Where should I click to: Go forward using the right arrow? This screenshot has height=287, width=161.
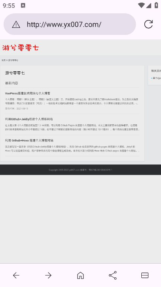(48, 275)
